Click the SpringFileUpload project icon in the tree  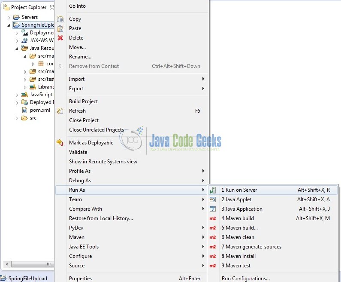tap(16, 25)
